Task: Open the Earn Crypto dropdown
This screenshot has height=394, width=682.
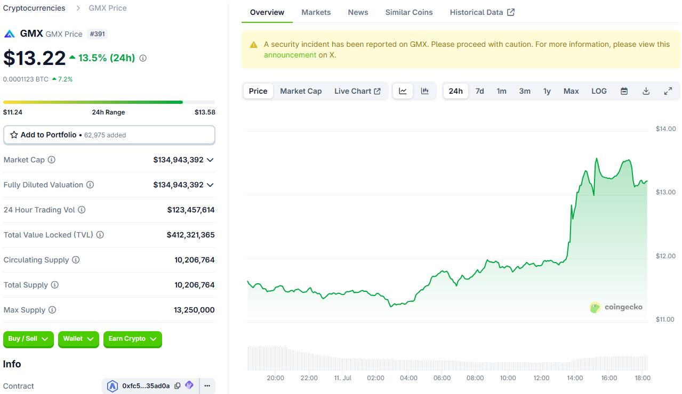Action: click(x=133, y=339)
